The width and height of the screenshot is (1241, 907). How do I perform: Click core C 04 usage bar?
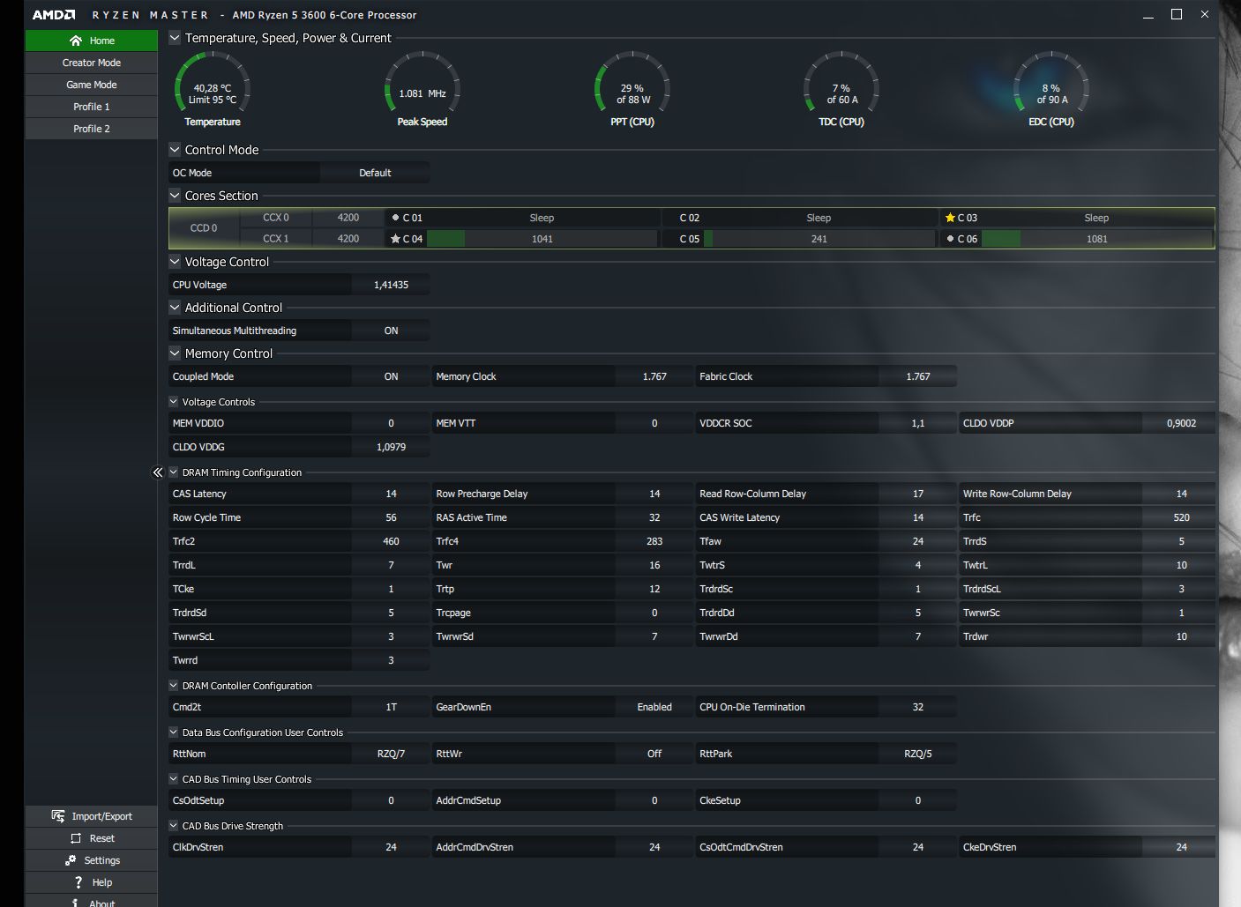(542, 239)
